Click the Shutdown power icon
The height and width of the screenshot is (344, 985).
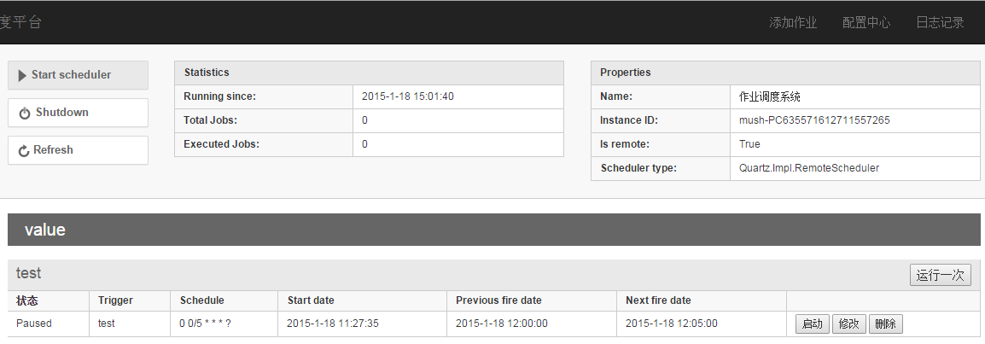(25, 113)
